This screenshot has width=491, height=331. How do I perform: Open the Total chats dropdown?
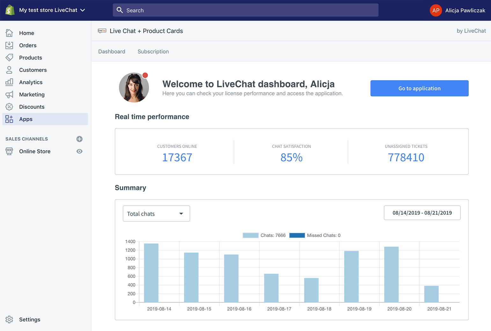[x=156, y=214]
